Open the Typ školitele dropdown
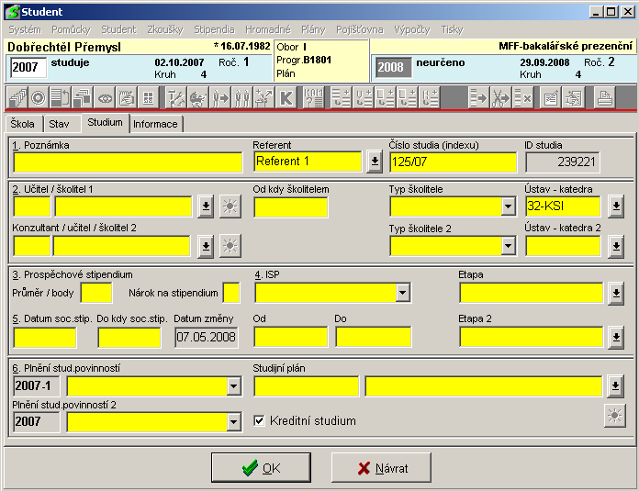Viewport: 639px width, 491px height. point(508,206)
